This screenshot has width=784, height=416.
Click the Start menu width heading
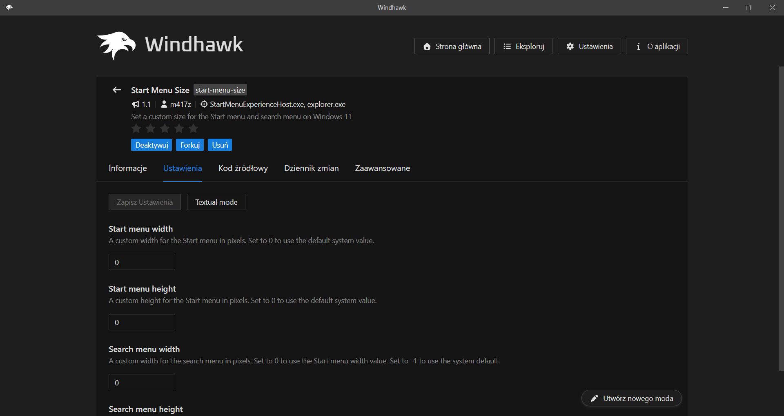pos(140,229)
